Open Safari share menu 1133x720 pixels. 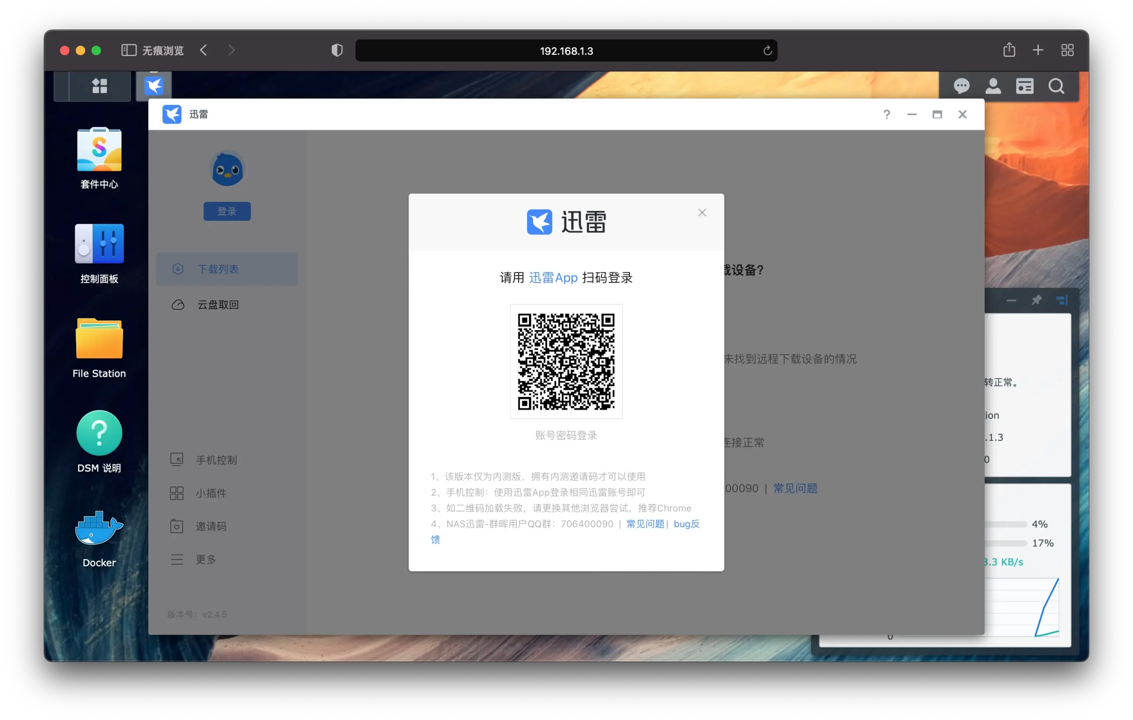(x=1009, y=50)
